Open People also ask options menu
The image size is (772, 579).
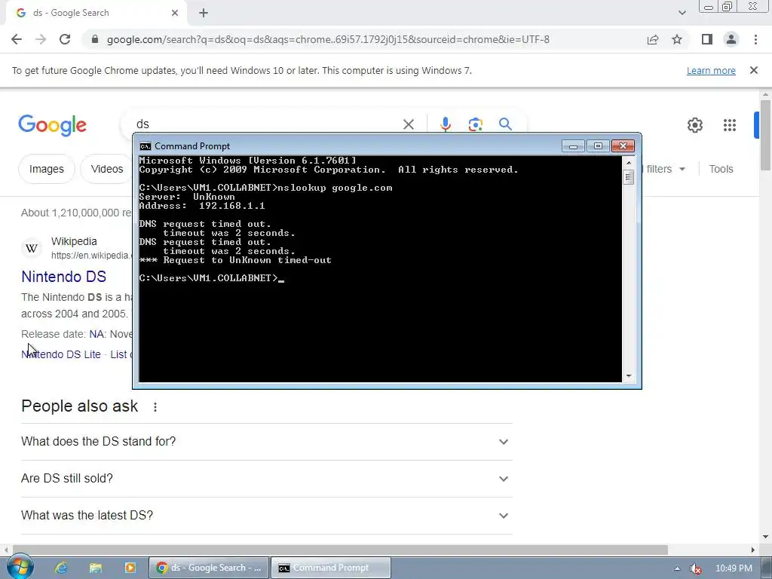155,406
